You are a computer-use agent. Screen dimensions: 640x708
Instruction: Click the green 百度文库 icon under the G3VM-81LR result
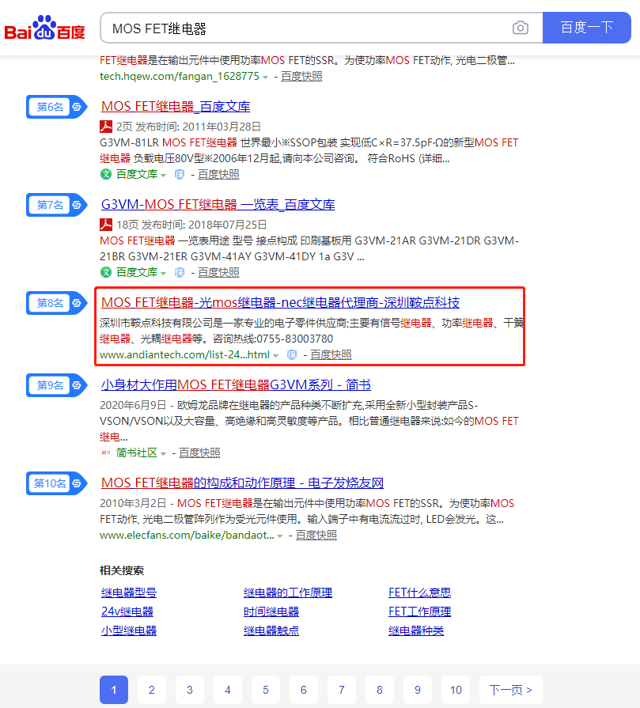pyautogui.click(x=106, y=174)
